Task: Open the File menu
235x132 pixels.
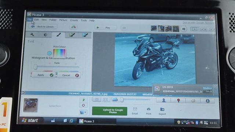Action: click(29, 19)
